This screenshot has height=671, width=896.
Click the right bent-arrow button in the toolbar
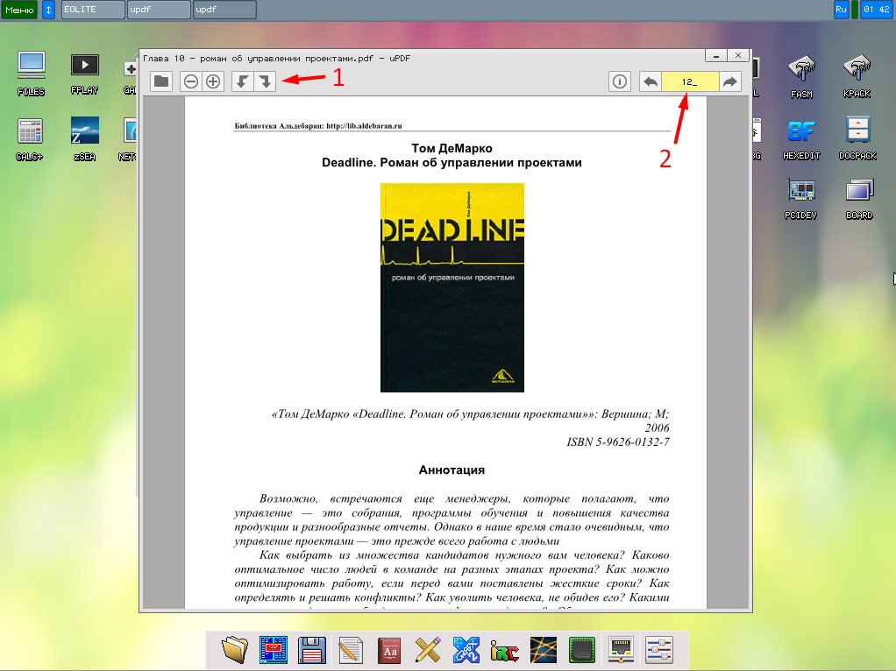pyautogui.click(x=265, y=81)
